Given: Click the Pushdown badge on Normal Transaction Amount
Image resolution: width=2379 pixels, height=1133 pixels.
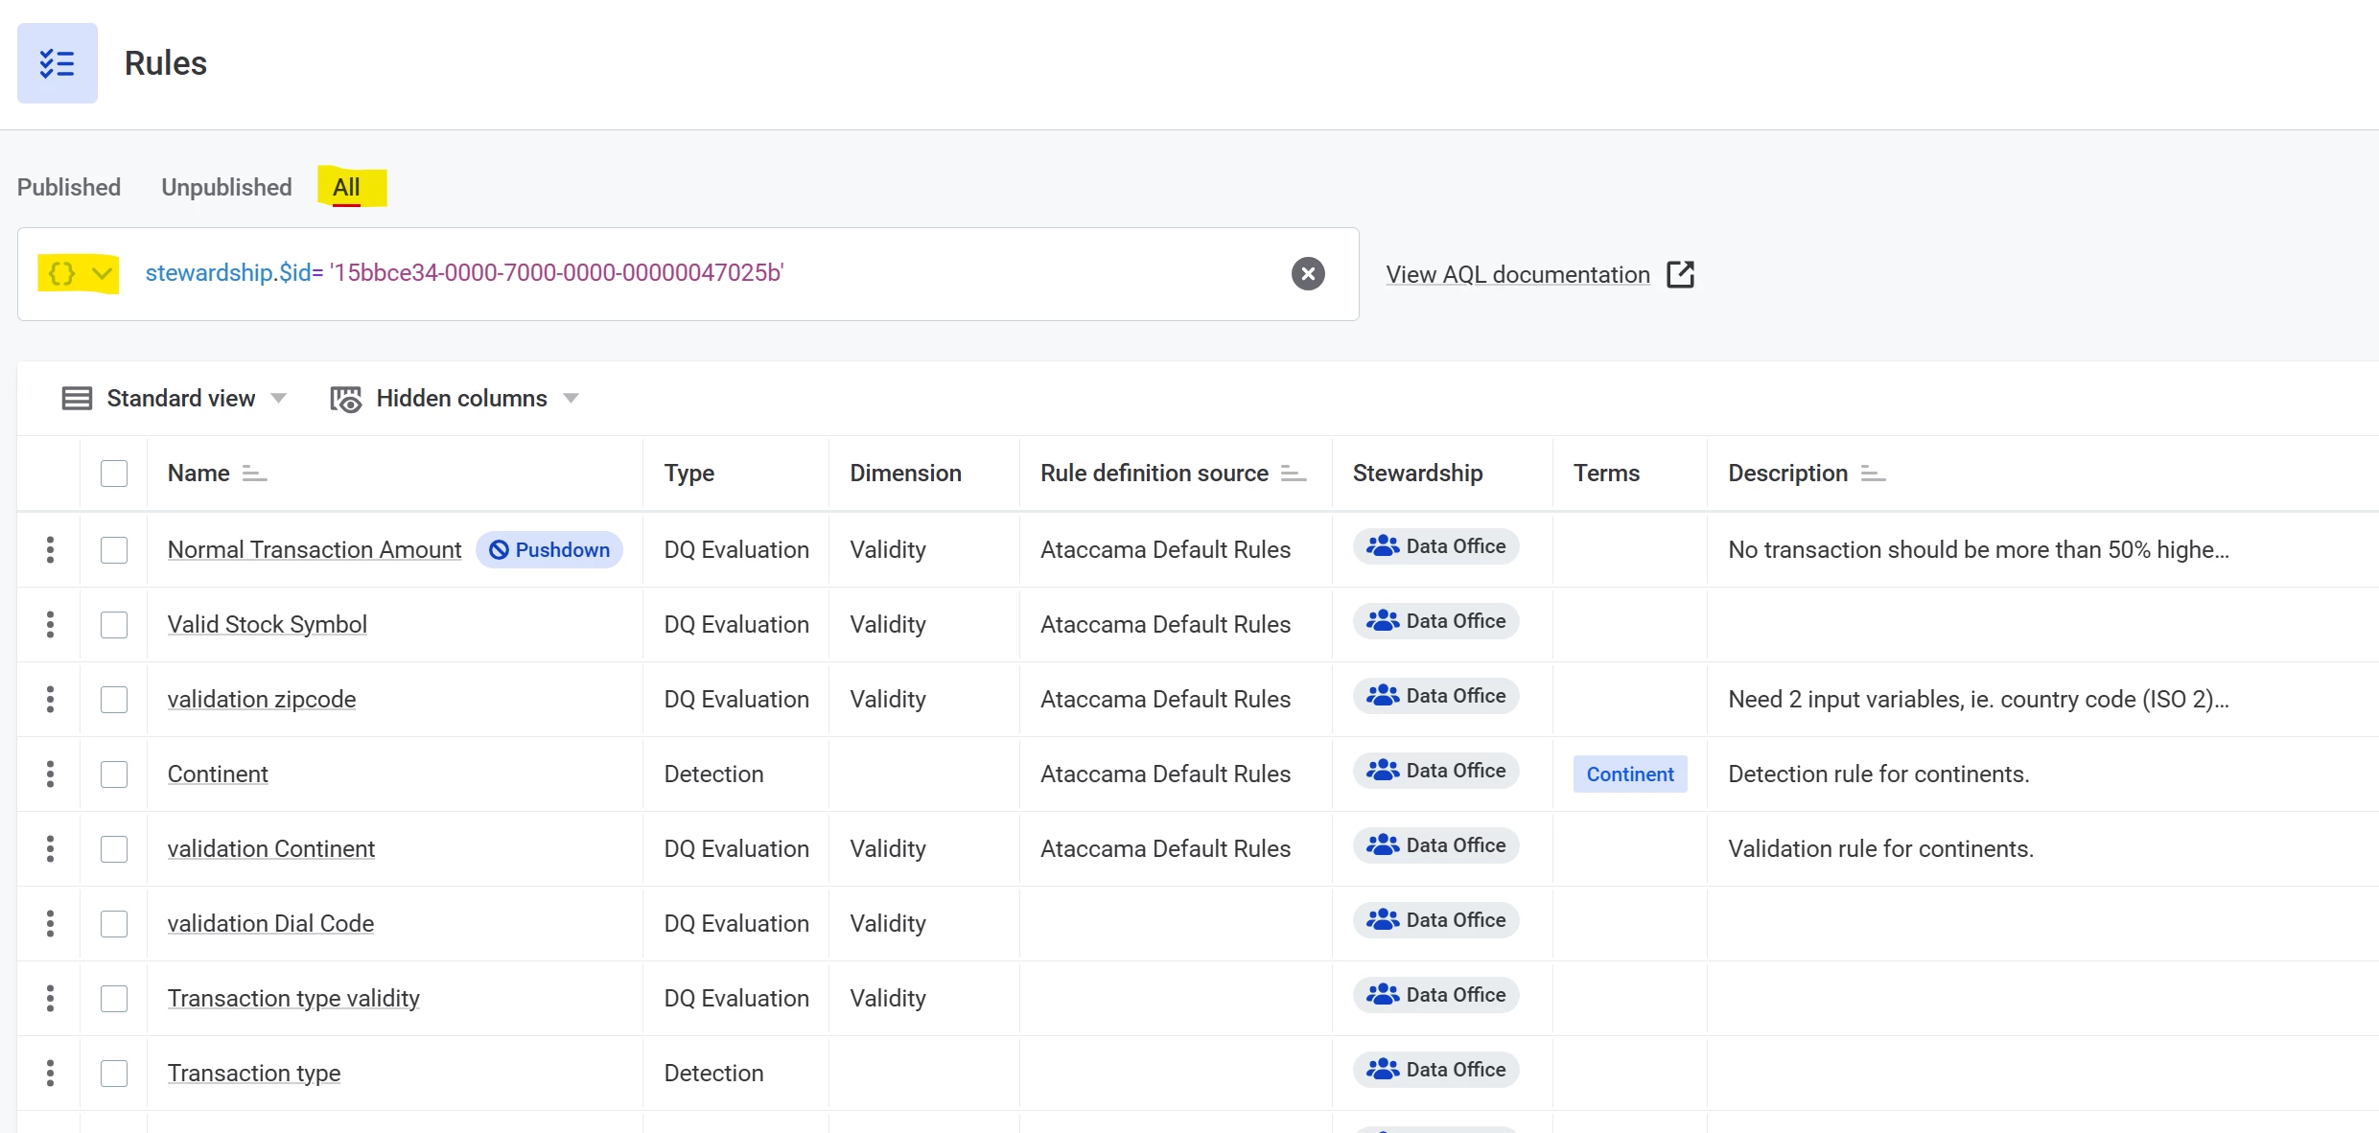Looking at the screenshot, I should point(549,550).
